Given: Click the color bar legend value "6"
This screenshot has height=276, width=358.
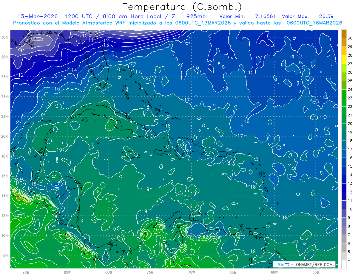Looking at the screenshot, I should 349,244.
